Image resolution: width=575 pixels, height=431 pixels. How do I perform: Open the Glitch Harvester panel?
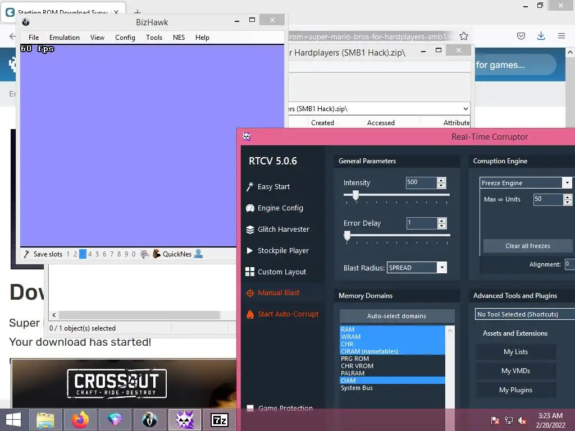[x=277, y=230]
